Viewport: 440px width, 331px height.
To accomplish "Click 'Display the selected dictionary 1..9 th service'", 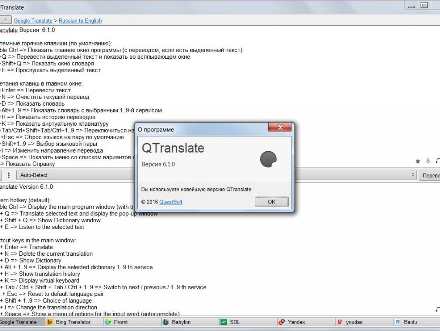I will pos(76,267).
